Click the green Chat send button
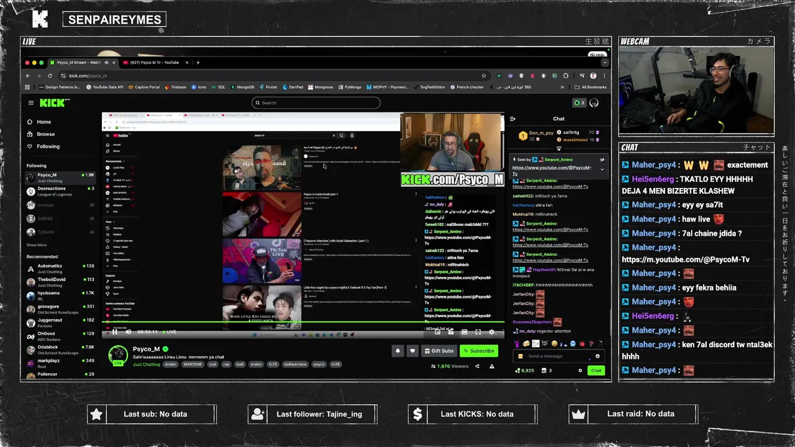This screenshot has height=447, width=795. point(596,371)
